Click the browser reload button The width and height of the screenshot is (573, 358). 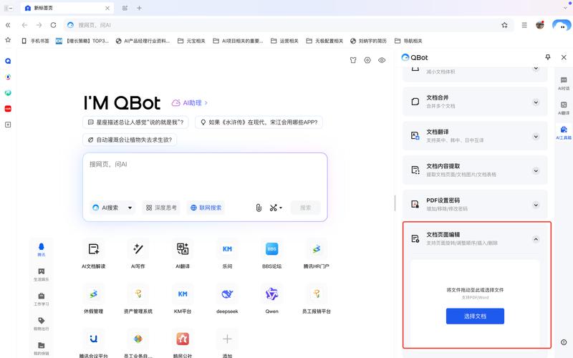click(x=53, y=25)
